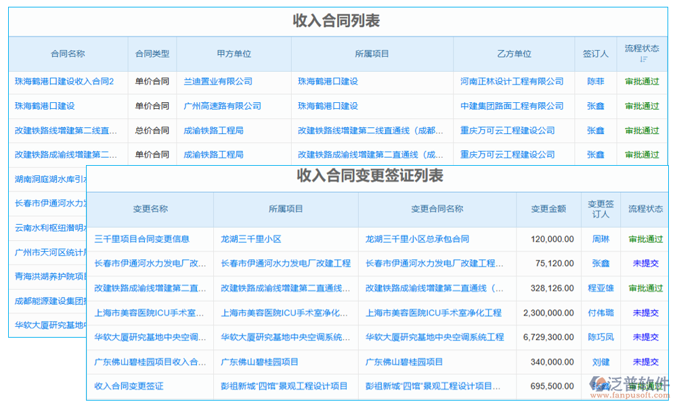Click the 变更金额 column header

pyautogui.click(x=550, y=209)
